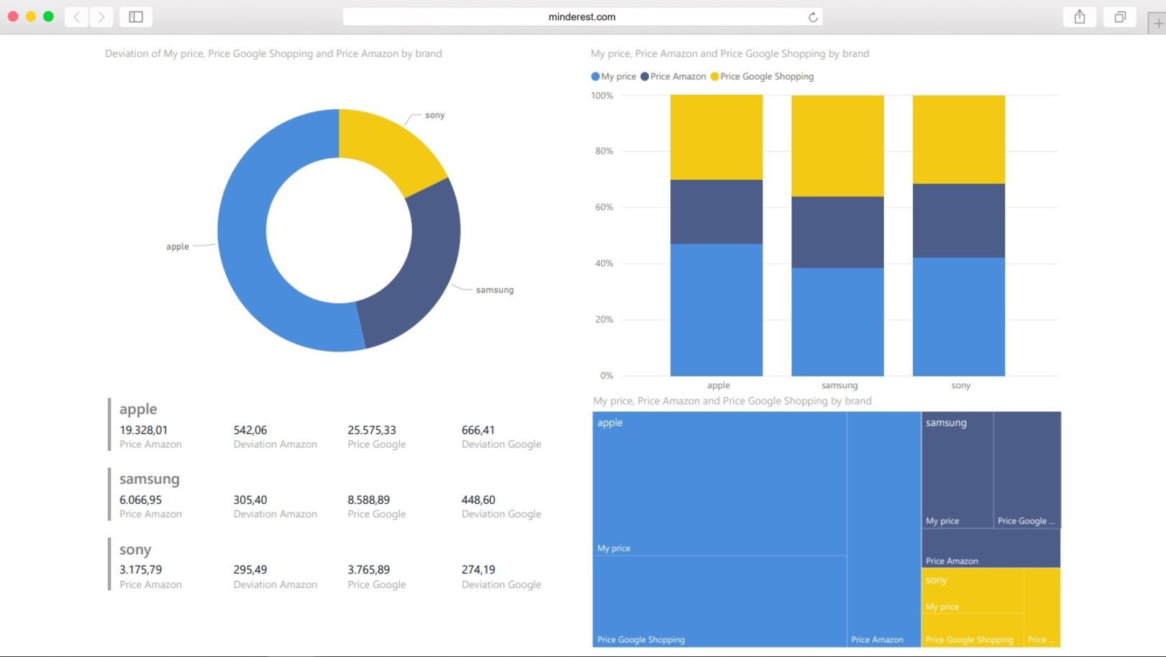Reload the page via refresh icon
This screenshot has width=1166, height=657.
[813, 17]
